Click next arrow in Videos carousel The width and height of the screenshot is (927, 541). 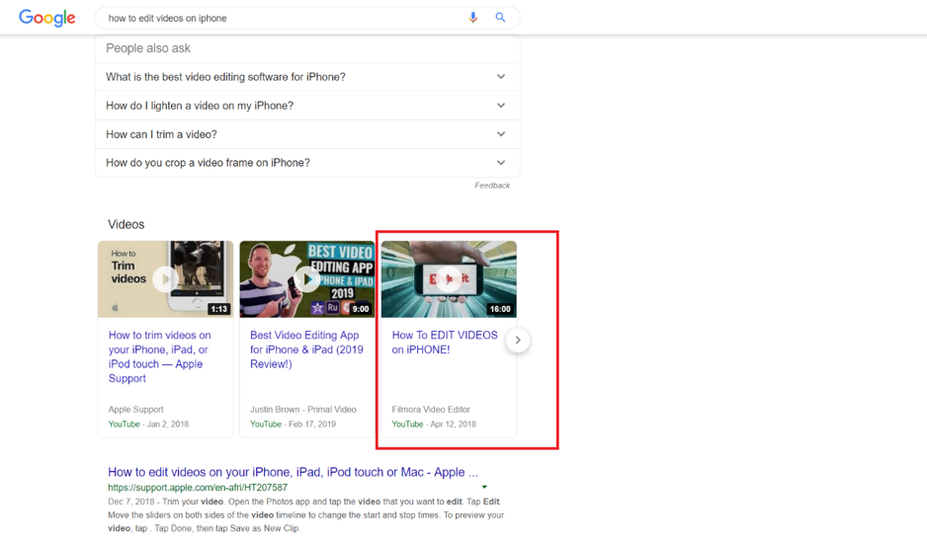pyautogui.click(x=517, y=341)
